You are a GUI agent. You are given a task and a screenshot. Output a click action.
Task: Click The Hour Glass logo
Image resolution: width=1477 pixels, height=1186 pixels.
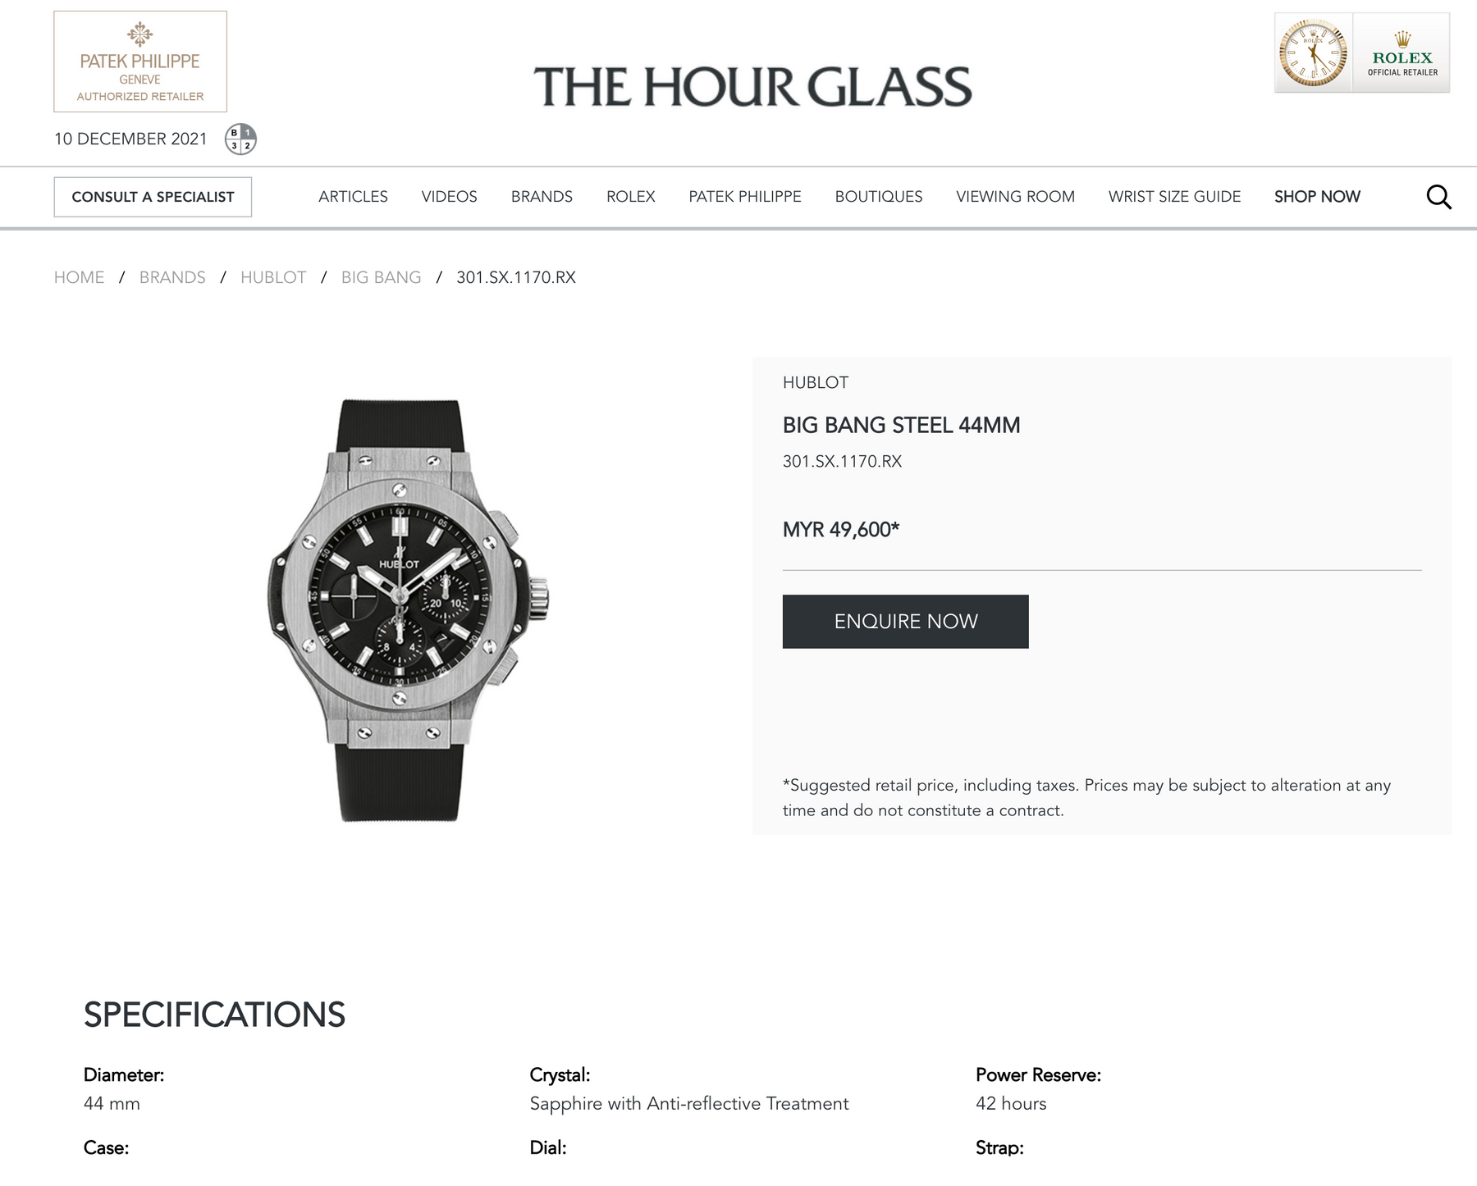[752, 87]
